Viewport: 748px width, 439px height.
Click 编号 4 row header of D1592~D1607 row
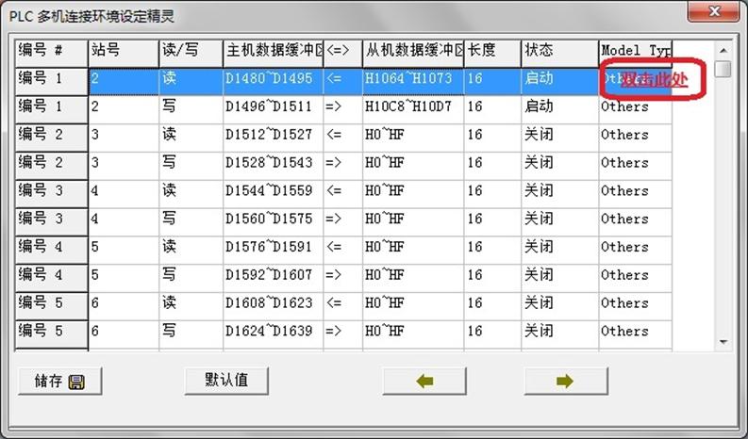[52, 279]
